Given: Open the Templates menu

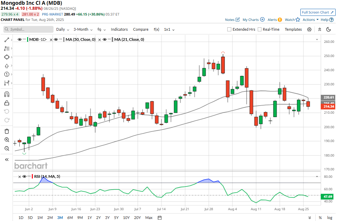Looking at the screenshot, I should [x=293, y=29].
